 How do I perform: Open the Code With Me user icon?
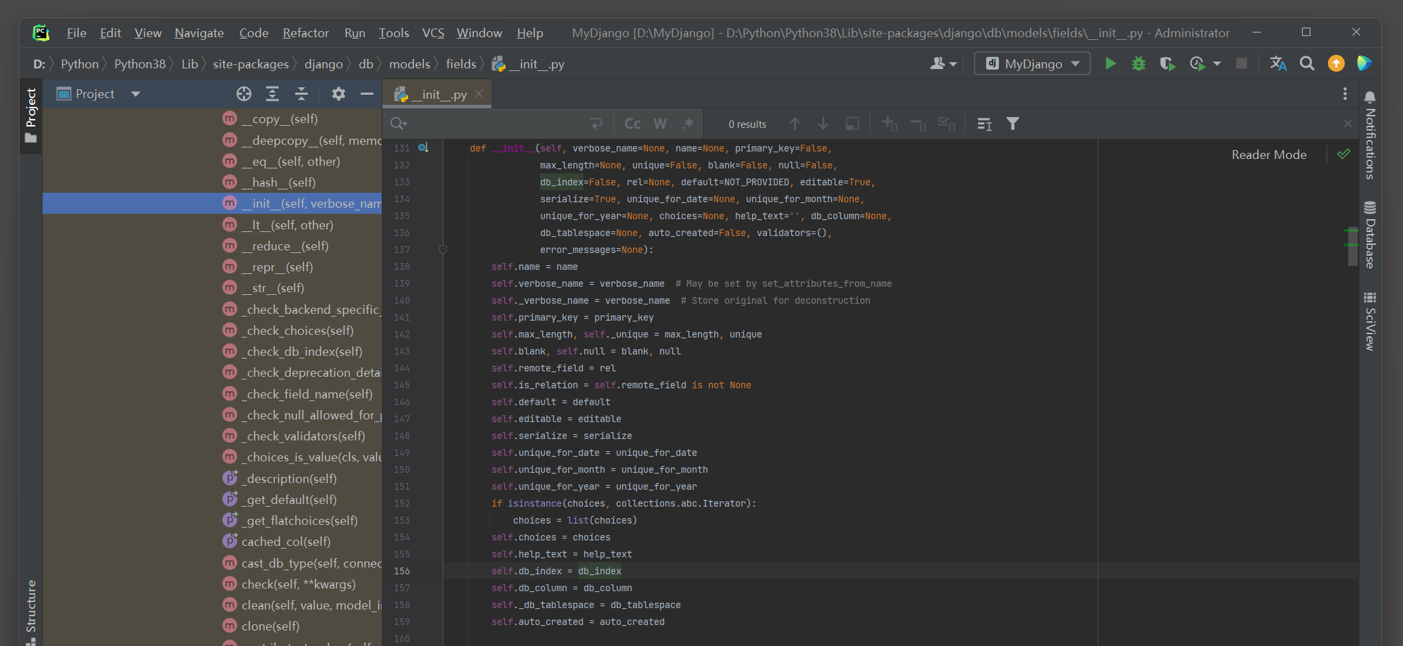[x=943, y=64]
